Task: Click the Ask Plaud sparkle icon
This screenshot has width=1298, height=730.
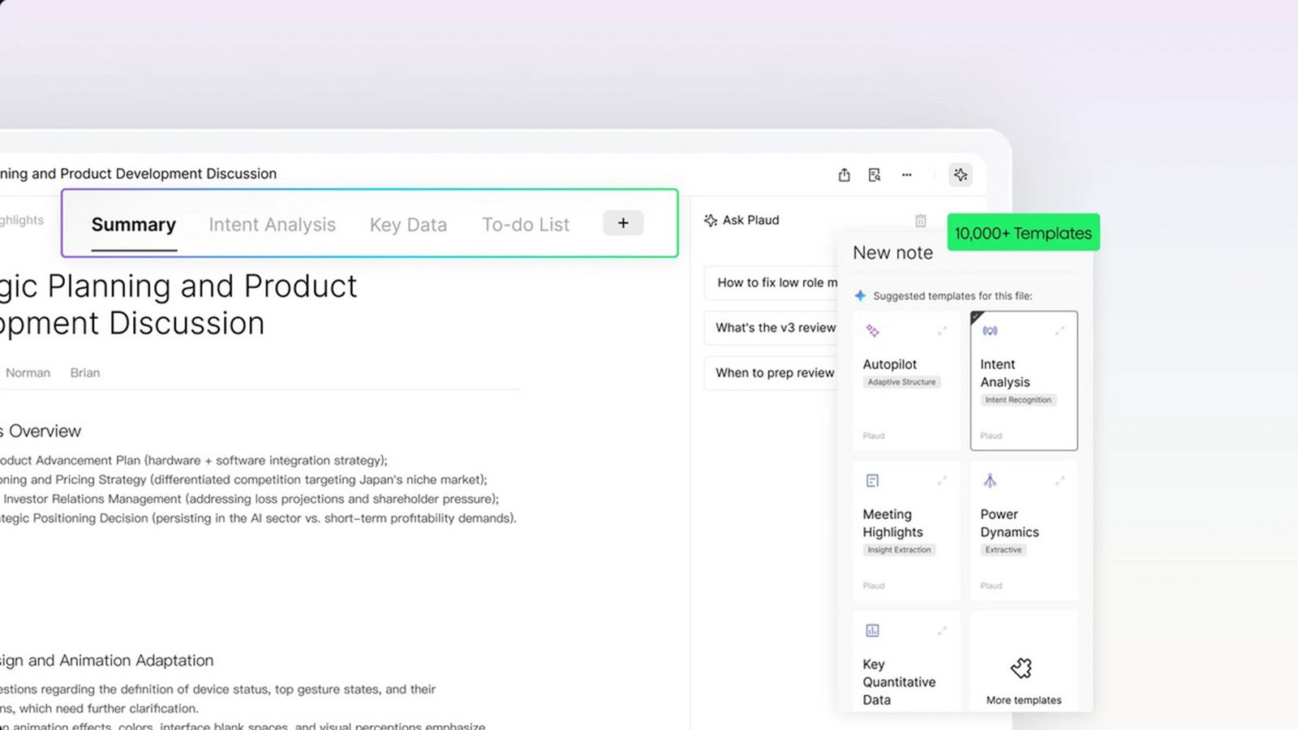Action: pyautogui.click(x=710, y=220)
